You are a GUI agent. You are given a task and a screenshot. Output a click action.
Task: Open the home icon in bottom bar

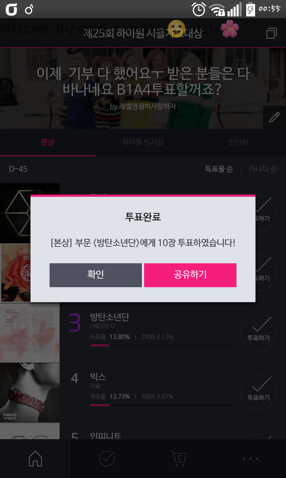35,458
